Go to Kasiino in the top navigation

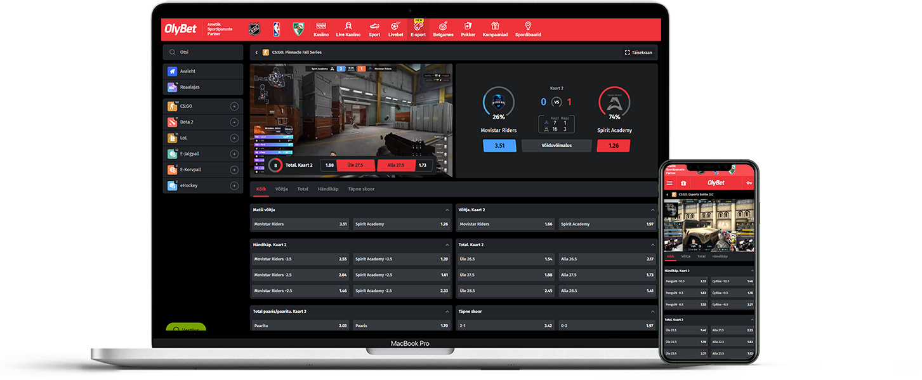point(321,29)
